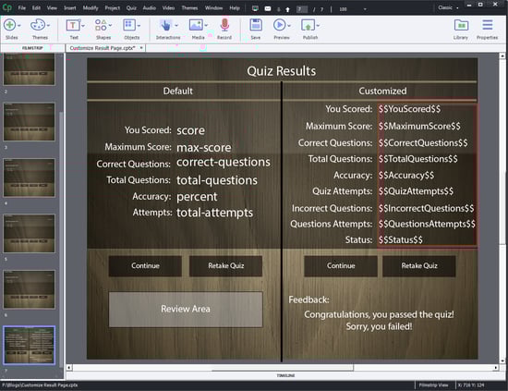Save project with the floppy disk icon
The image size is (508, 391).
tap(256, 25)
